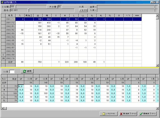
Task: Click the 年計 column header
Action: (x=13, y=79)
